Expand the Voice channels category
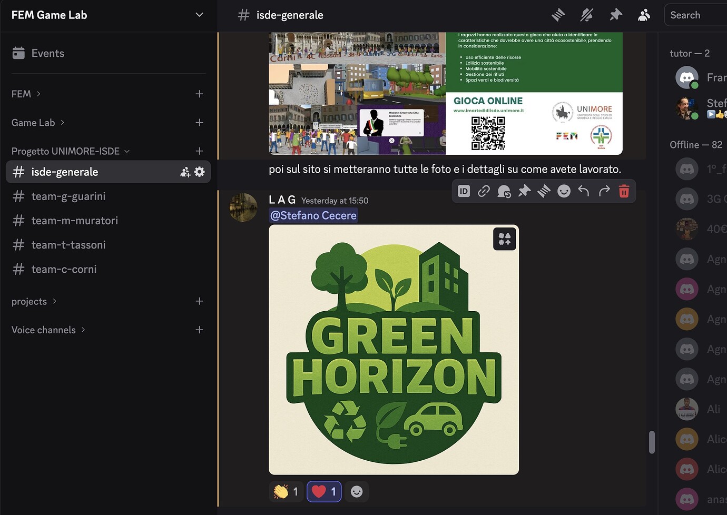The image size is (727, 515). tap(48, 330)
